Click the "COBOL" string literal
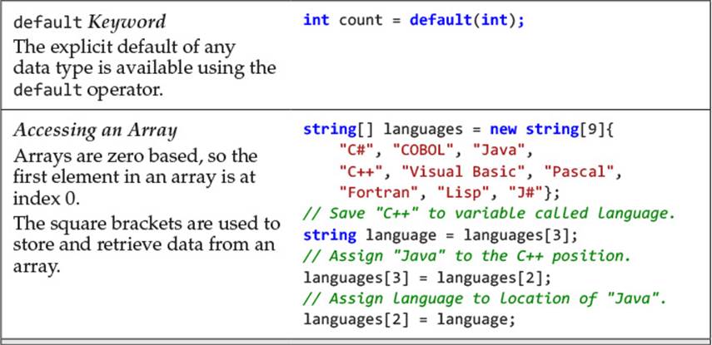The image size is (712, 345). (x=418, y=150)
